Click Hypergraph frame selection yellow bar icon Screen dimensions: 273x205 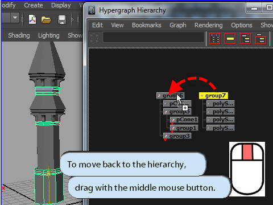(x=230, y=39)
